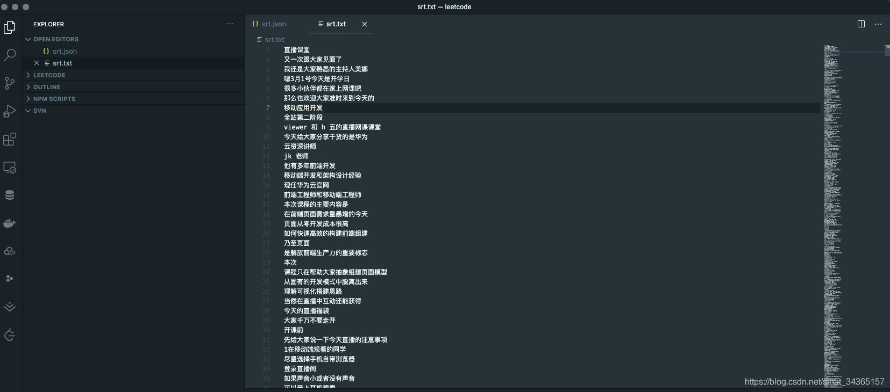Click line 26 理解可视化搭建思路

(x=313, y=292)
